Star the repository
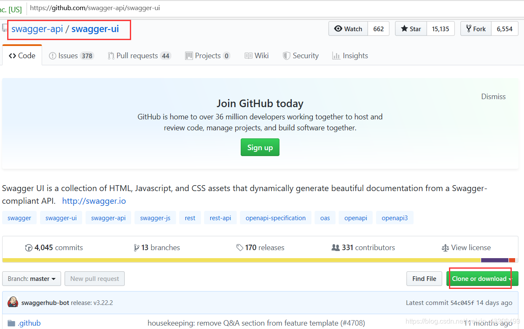524x329 pixels. [x=411, y=29]
